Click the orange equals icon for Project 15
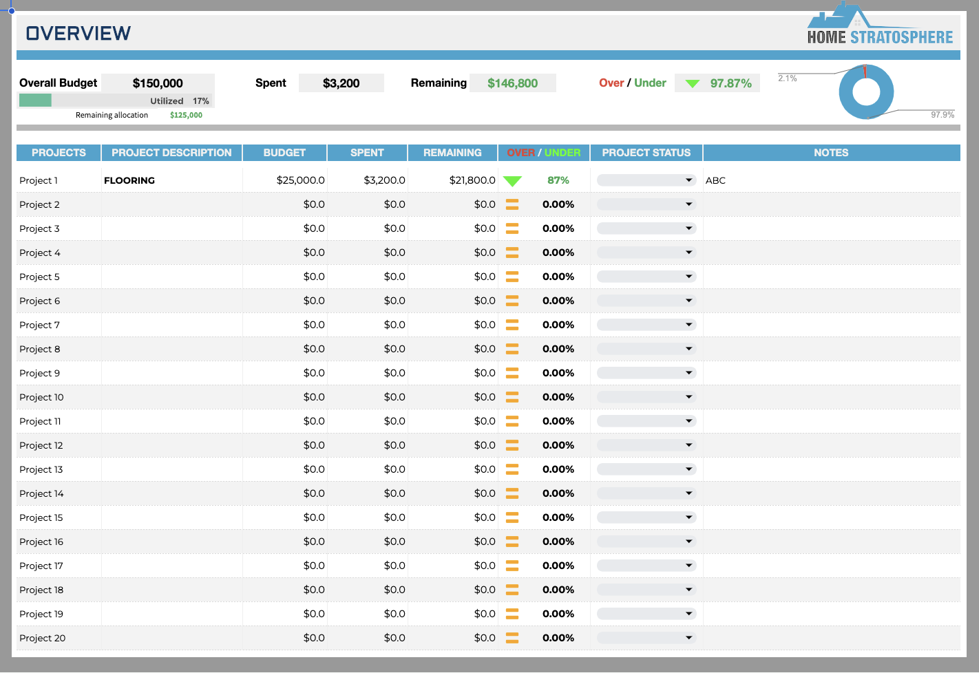 click(512, 517)
